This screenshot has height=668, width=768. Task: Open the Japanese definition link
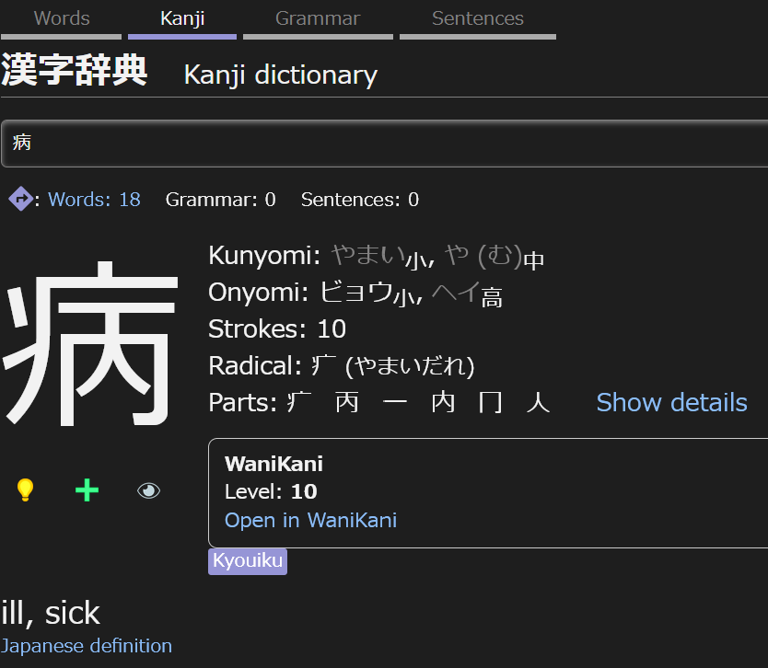coord(87,645)
